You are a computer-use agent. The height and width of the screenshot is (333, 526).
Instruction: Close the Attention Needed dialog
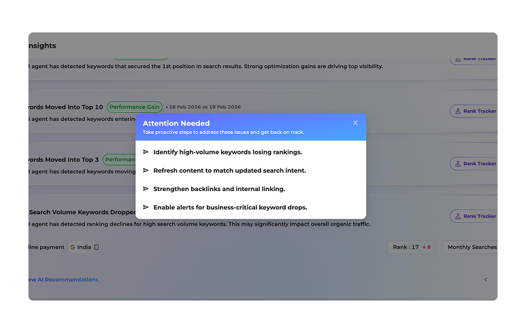tap(355, 123)
